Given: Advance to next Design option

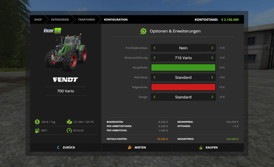Looking at the screenshot, I should pos(212,97).
